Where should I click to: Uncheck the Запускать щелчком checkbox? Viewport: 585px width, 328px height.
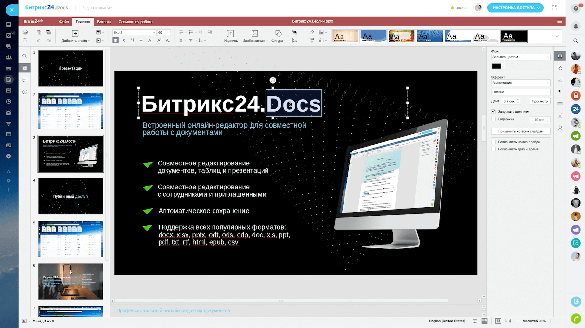[x=494, y=112]
